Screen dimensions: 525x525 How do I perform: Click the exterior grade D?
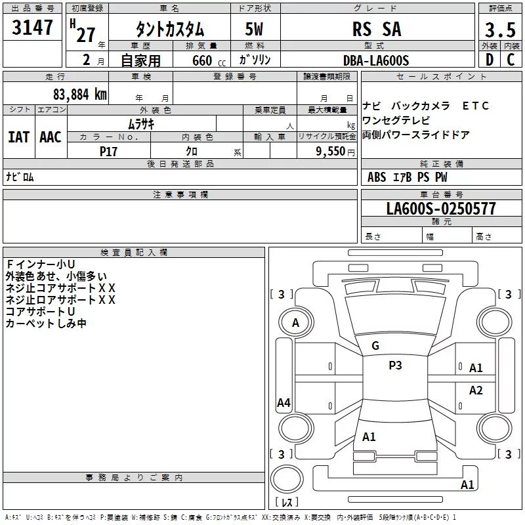point(490,60)
